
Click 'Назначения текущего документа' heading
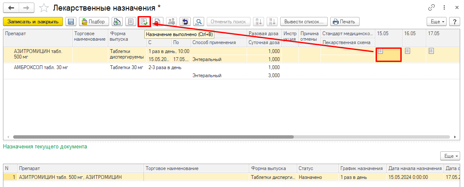45,147
